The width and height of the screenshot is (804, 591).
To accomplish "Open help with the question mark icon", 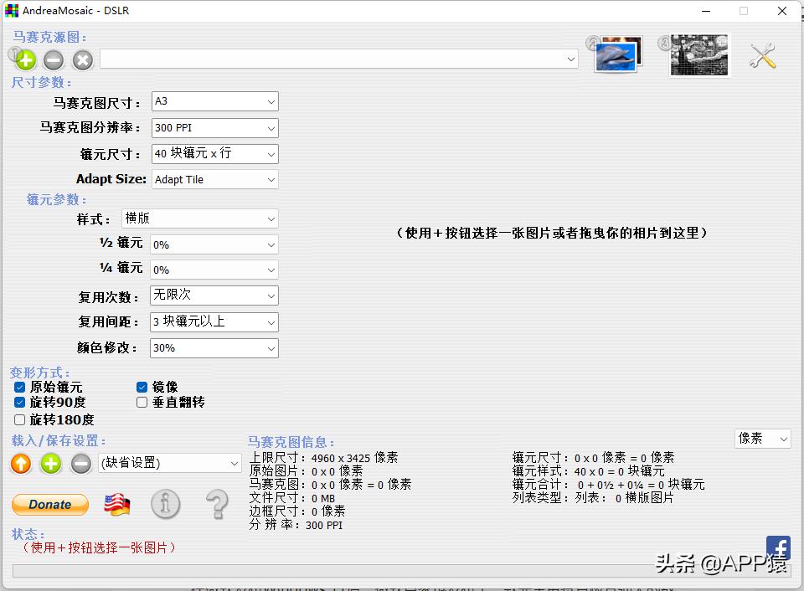I will click(x=215, y=505).
